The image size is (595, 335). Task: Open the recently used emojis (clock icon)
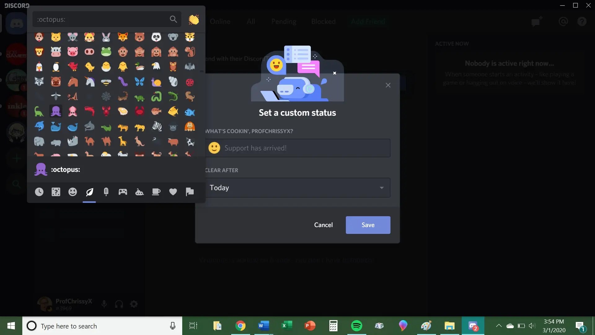click(x=39, y=192)
